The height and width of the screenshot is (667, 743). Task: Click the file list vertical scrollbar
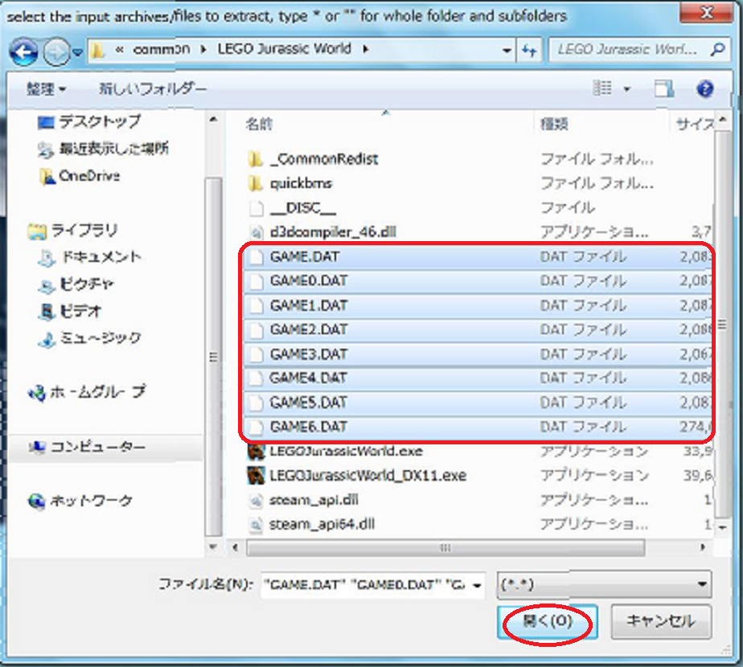[722, 325]
